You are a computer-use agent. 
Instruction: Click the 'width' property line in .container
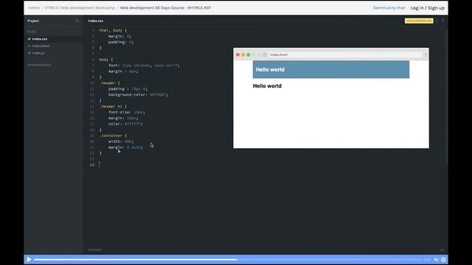pos(121,141)
